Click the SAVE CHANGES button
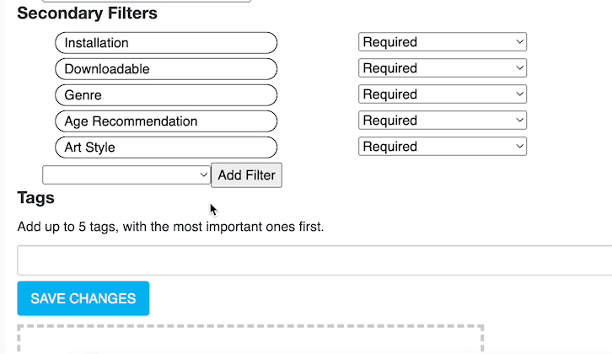This screenshot has width=612, height=354. pos(83,298)
